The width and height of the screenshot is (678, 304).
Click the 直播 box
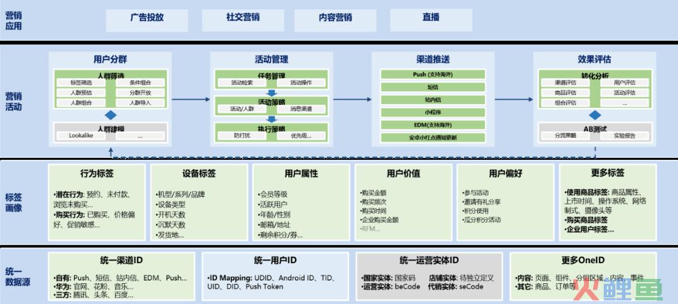coord(431,20)
